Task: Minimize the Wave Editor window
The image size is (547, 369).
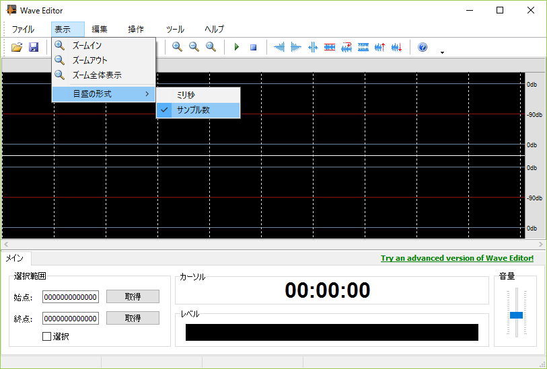Action: (x=470, y=11)
